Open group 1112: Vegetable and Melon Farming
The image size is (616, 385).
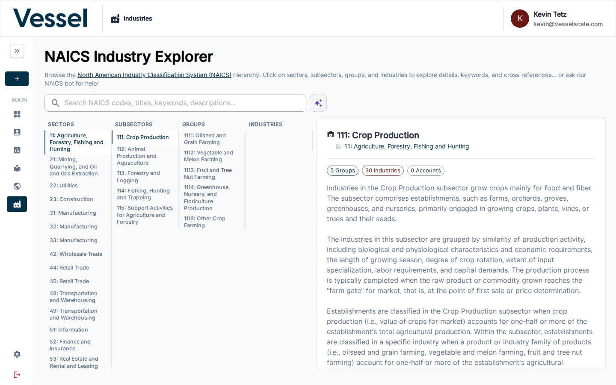coord(212,156)
